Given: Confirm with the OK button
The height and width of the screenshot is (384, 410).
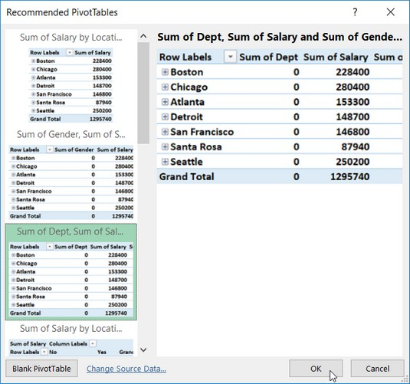Looking at the screenshot, I should coord(316,369).
